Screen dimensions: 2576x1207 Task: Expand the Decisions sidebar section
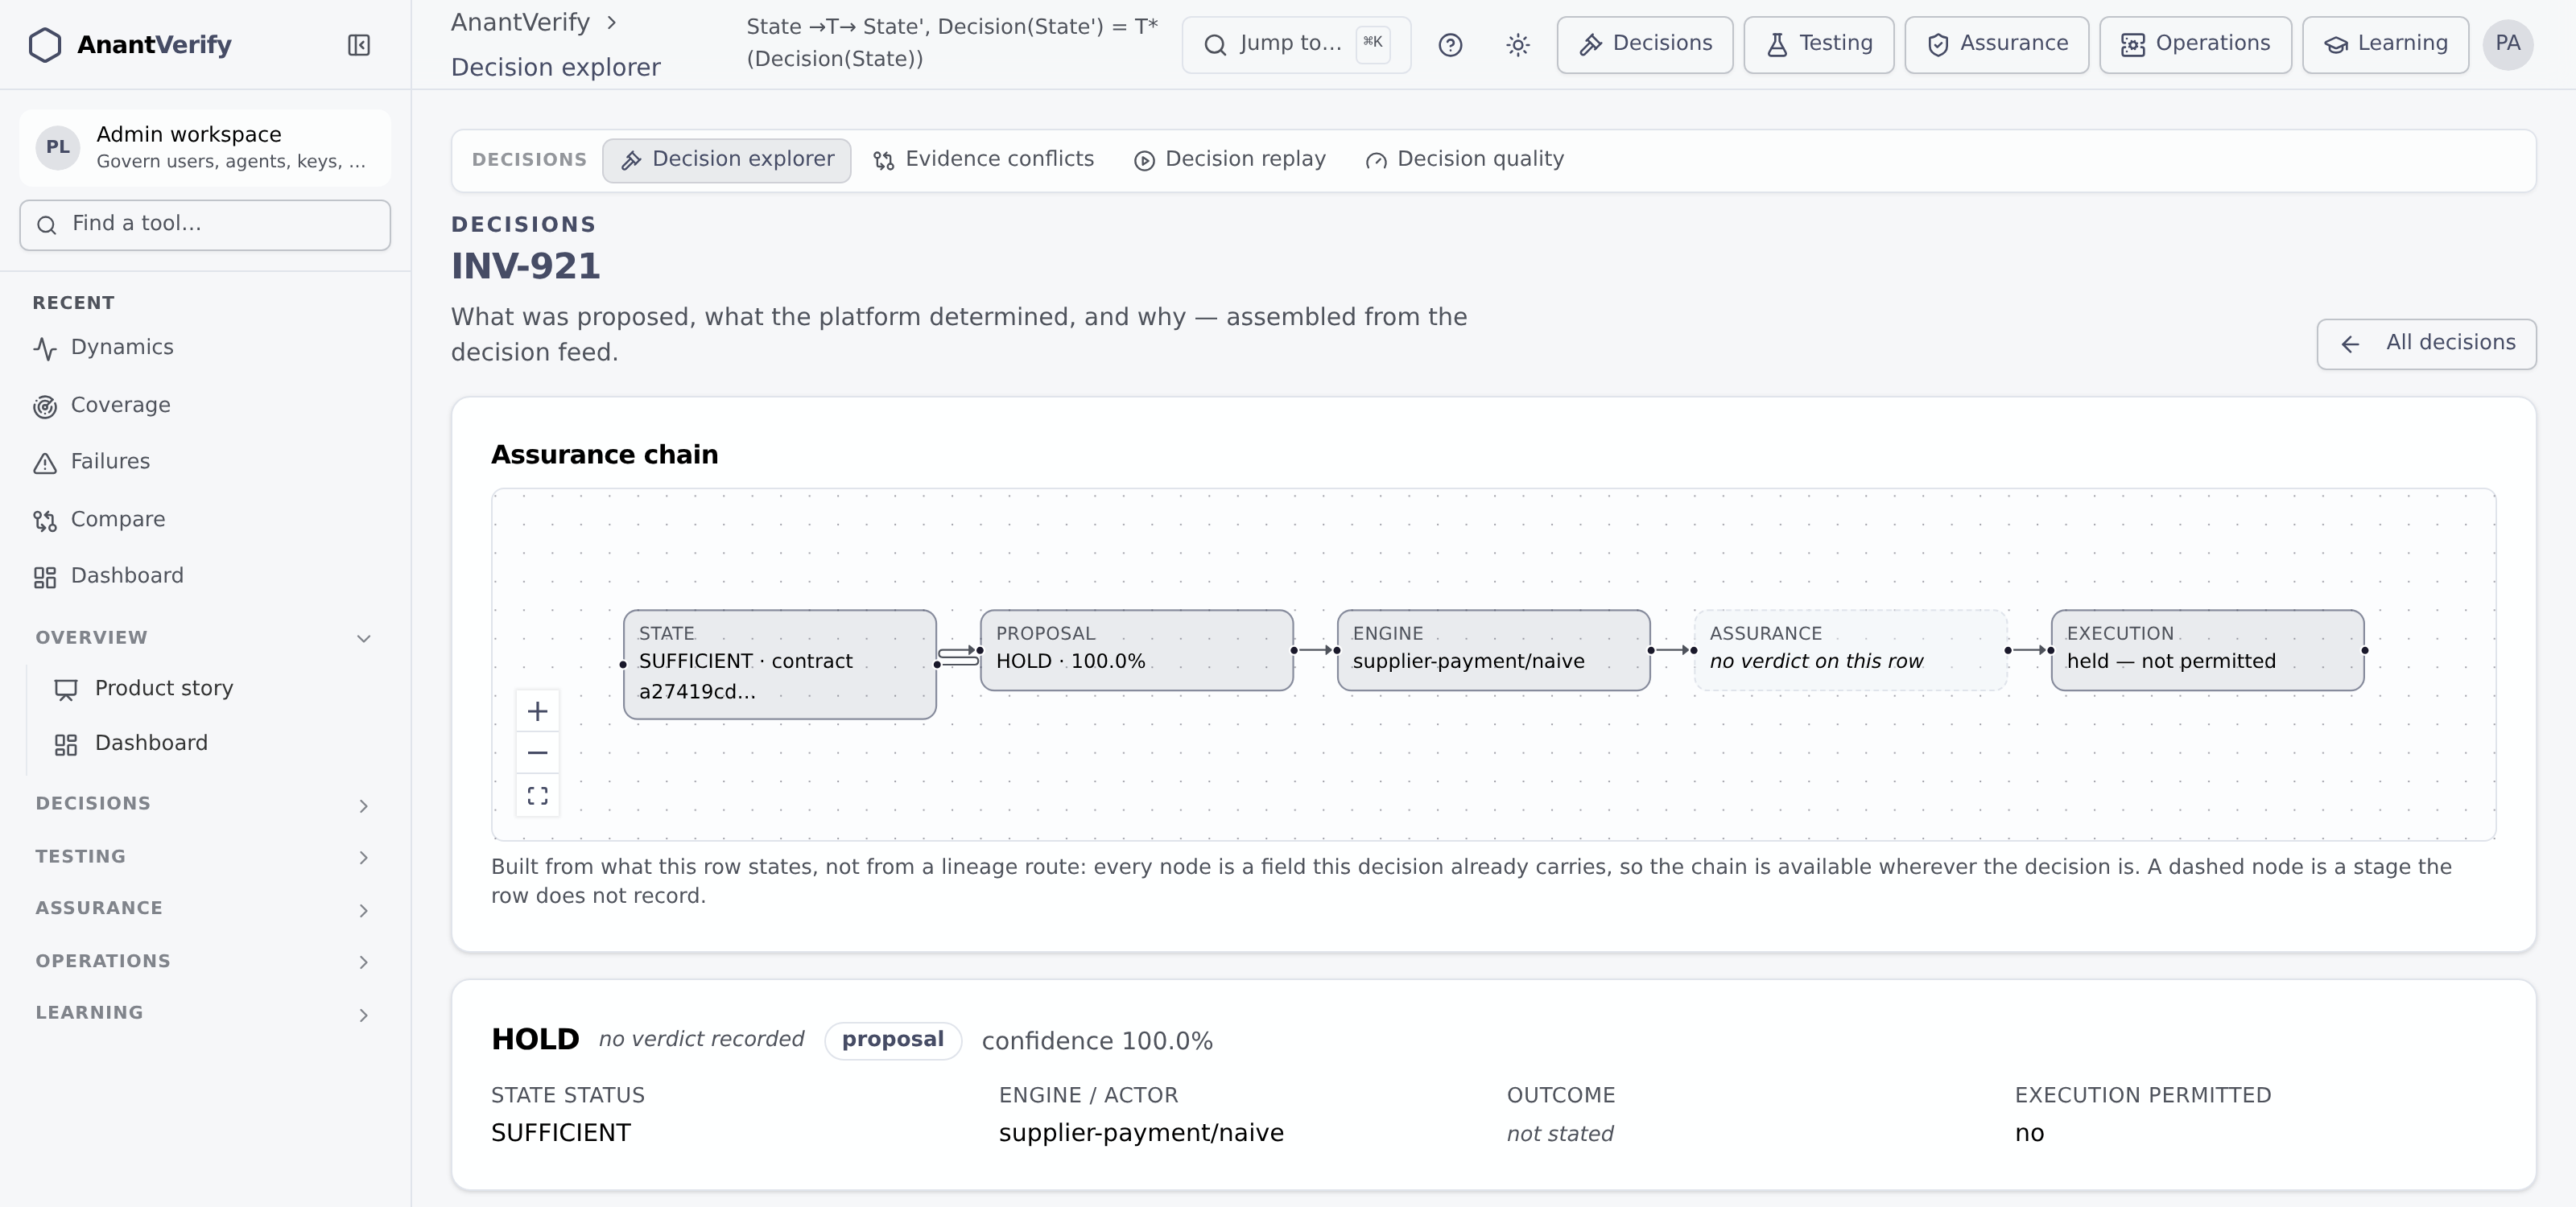(204, 805)
